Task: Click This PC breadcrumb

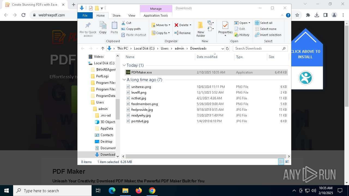Action: pyautogui.click(x=122, y=48)
